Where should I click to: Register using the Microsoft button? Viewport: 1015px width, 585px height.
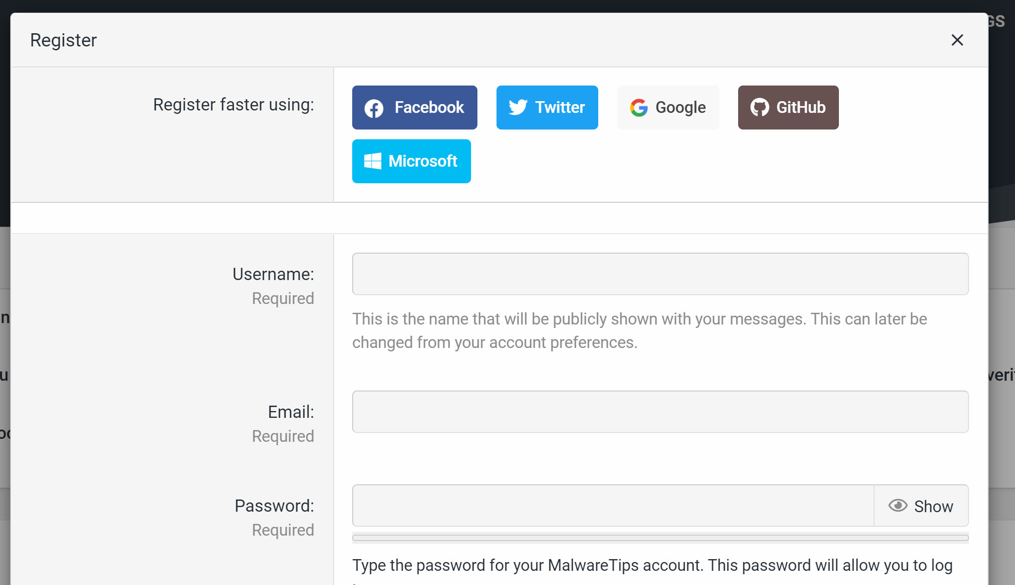coord(411,161)
